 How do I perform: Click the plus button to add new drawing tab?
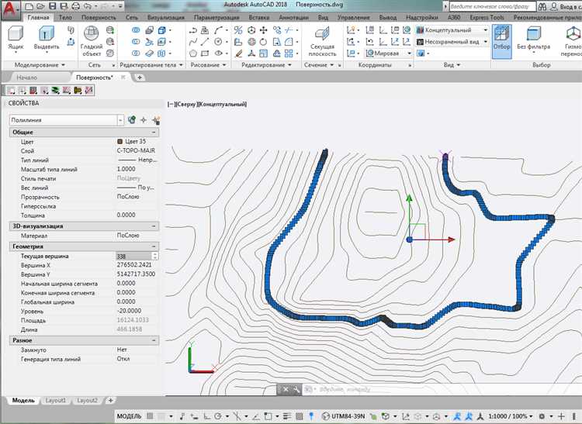click(140, 78)
